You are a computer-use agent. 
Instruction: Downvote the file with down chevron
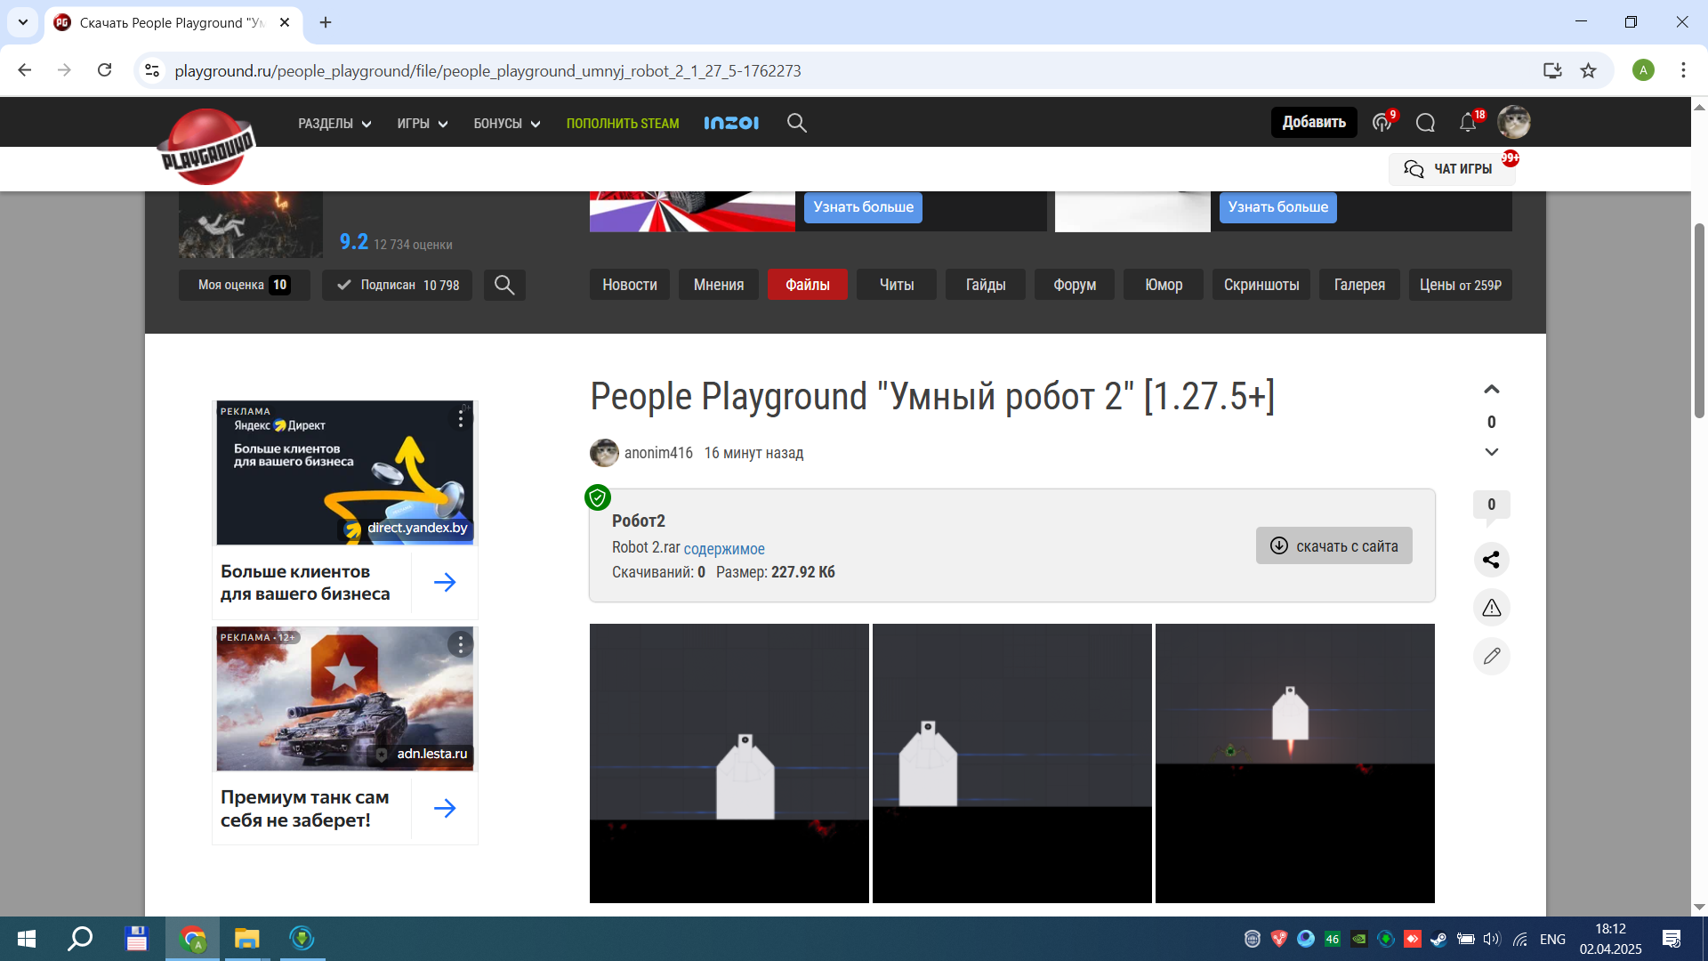point(1492,452)
